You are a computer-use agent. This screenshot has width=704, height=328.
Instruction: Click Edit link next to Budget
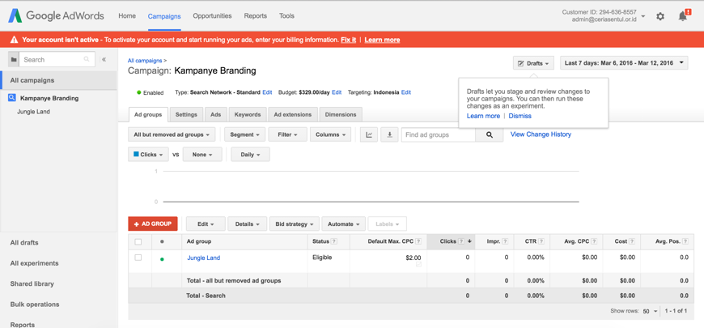[337, 92]
